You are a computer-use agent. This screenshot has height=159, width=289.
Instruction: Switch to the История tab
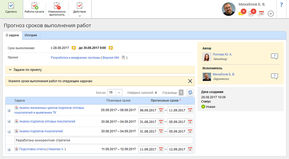coord(31,35)
